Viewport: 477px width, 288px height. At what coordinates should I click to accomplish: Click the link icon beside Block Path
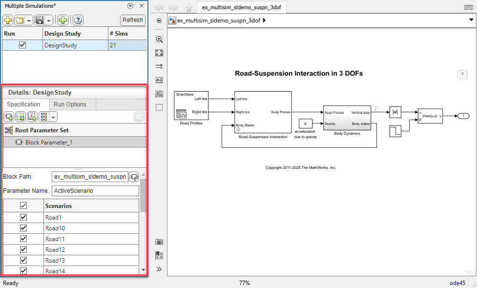[133, 177]
